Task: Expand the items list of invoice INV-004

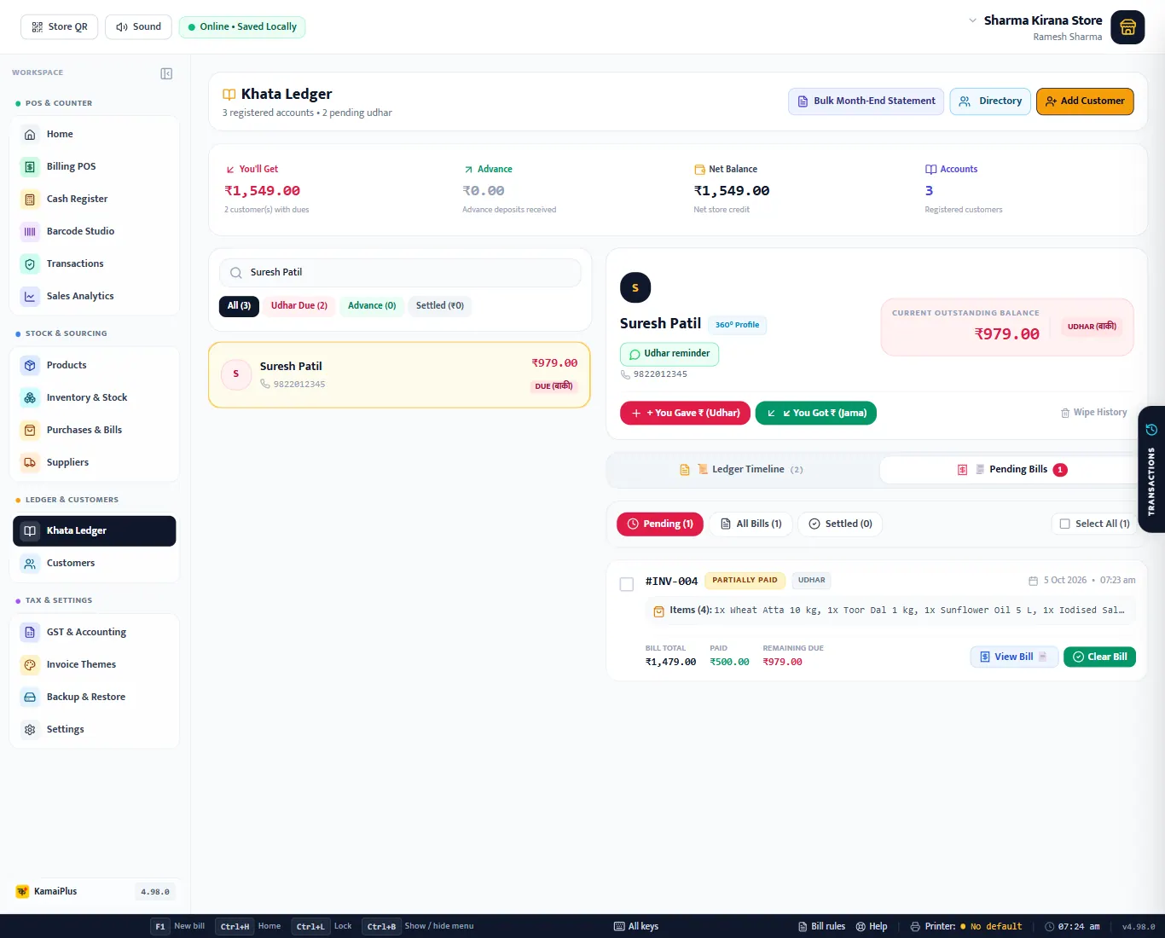Action: pos(890,611)
